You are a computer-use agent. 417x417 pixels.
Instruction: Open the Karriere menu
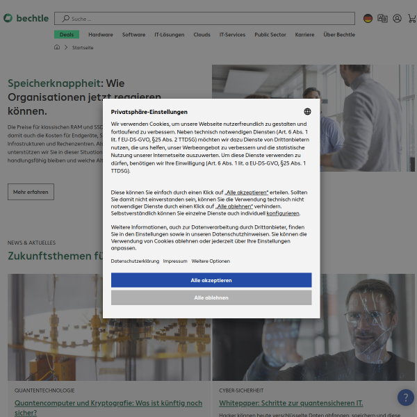pyautogui.click(x=304, y=35)
